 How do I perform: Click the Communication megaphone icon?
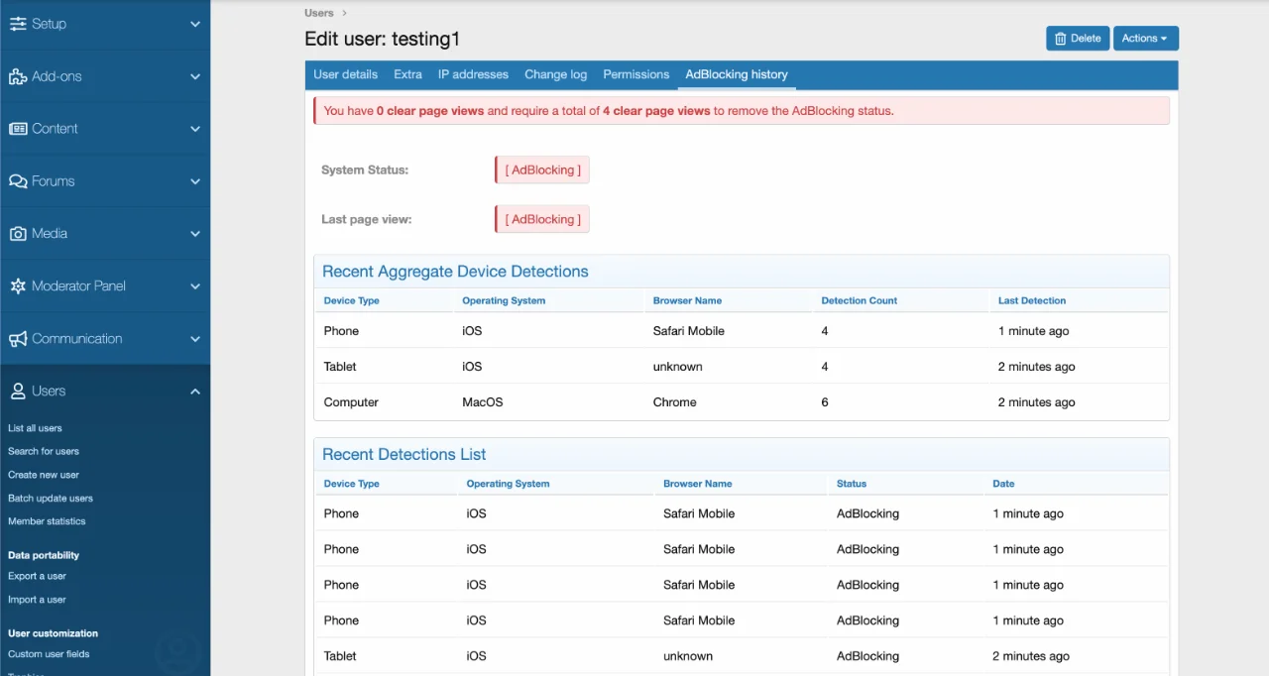18,339
